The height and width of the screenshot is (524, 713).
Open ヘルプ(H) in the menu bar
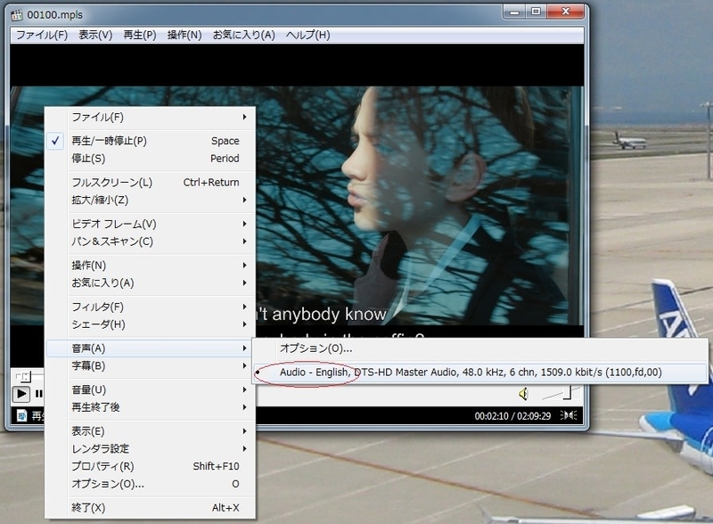[307, 35]
